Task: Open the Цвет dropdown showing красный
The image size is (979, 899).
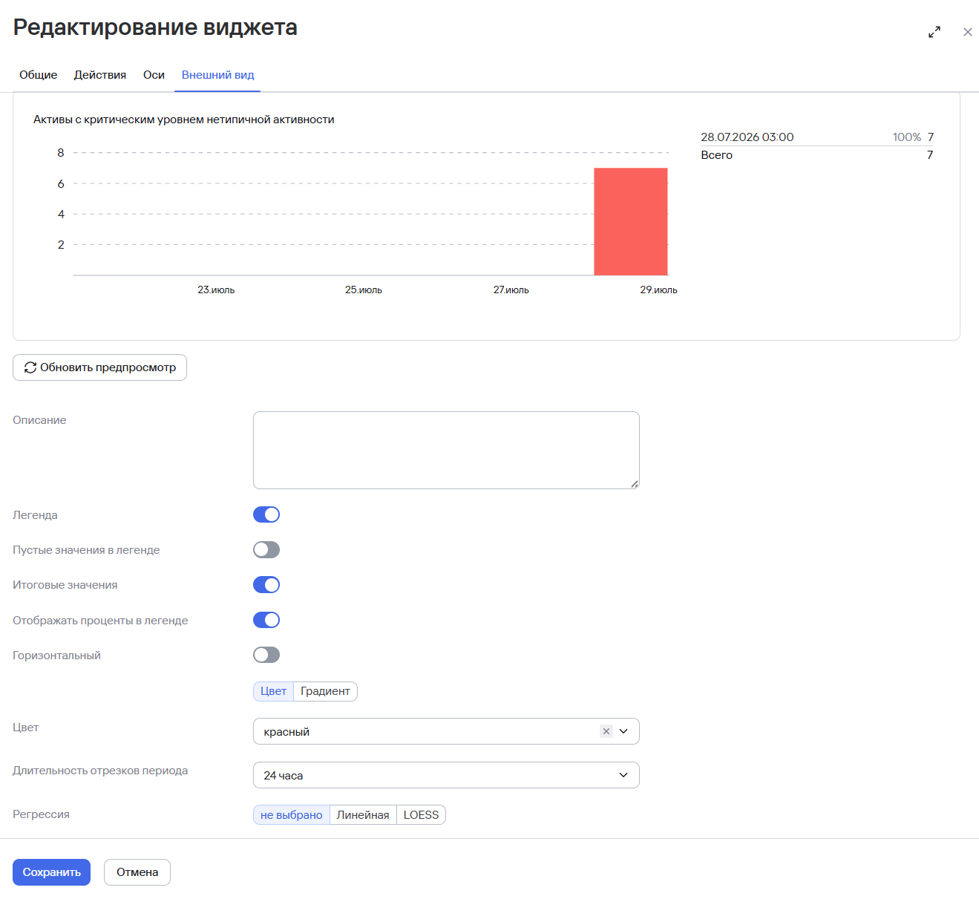Action: click(x=446, y=731)
